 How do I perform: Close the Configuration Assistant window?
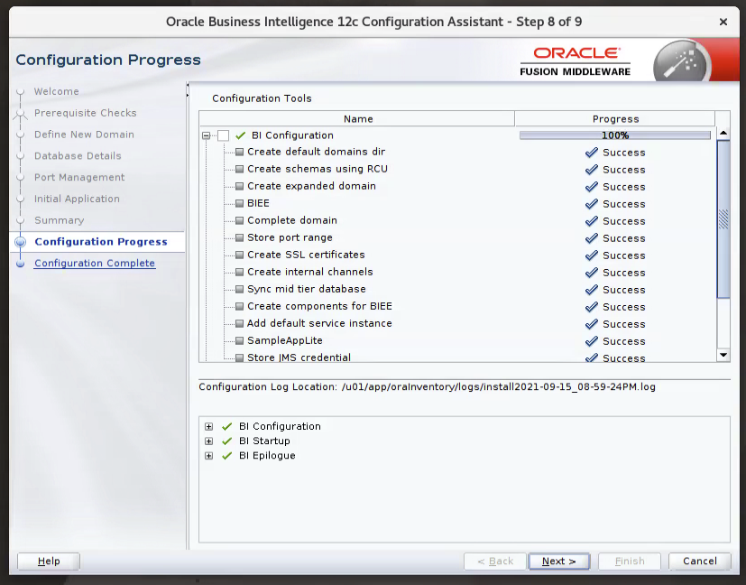pos(723,22)
